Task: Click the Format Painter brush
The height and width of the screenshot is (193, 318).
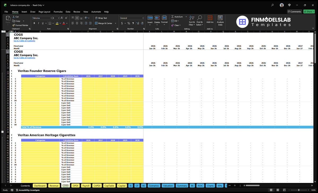Action: click(x=13, y=25)
